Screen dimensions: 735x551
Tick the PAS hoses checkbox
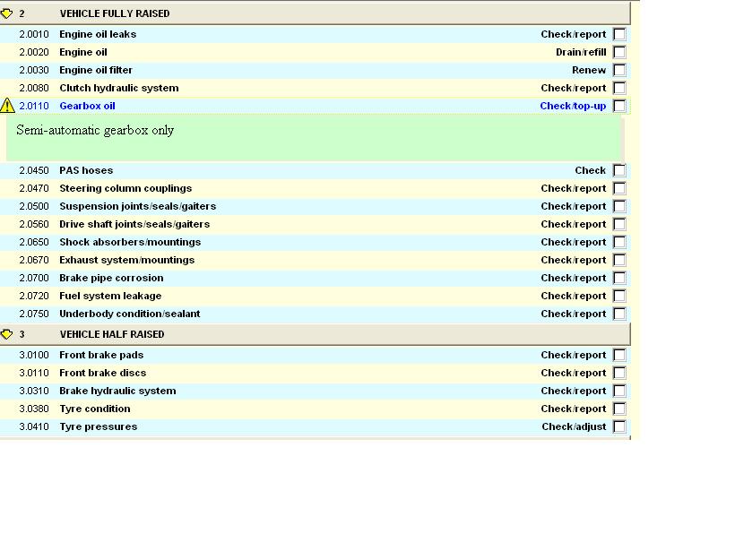click(619, 170)
